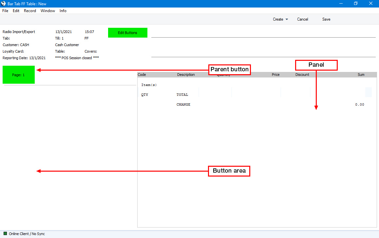
Task: Open the Record menu
Action: 30,11
